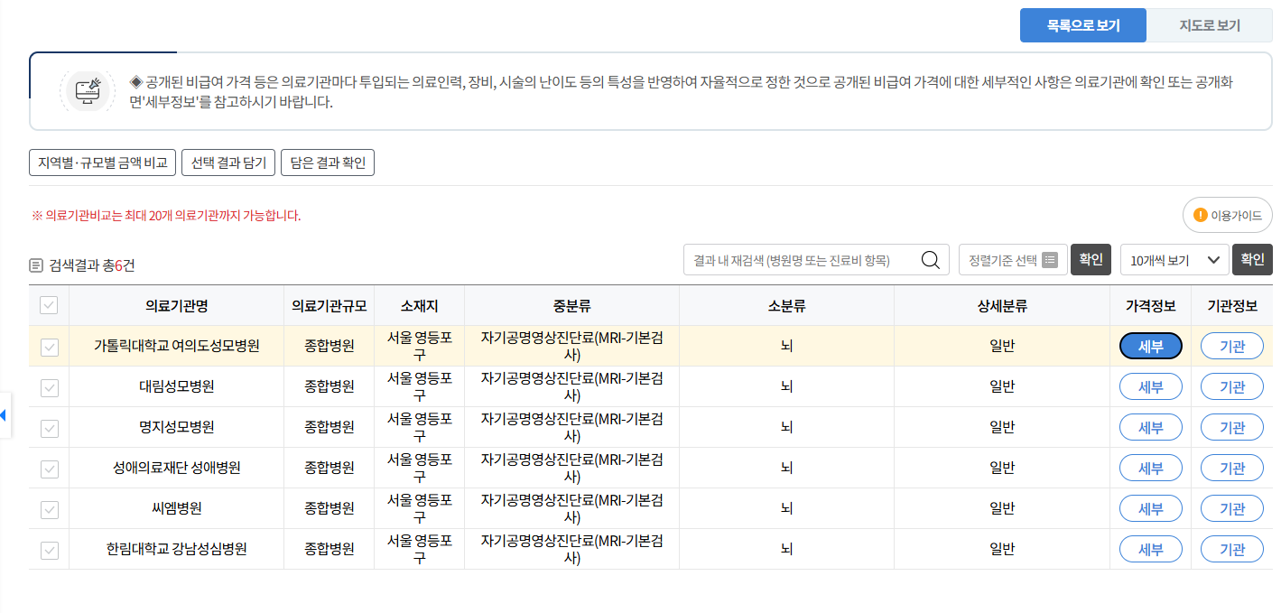Click the chevron on the results-per-page selector

[x=1212, y=259]
